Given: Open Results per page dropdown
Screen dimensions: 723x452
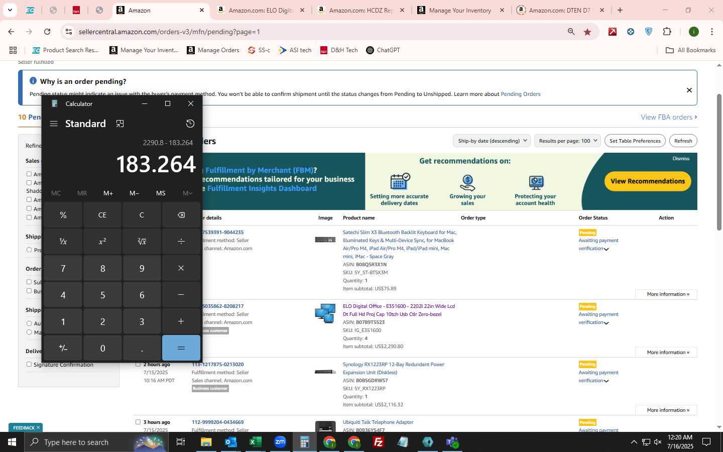Looking at the screenshot, I should (567, 141).
